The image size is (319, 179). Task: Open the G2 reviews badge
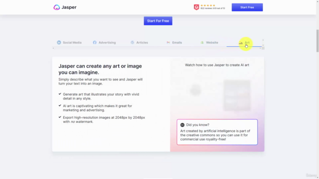(x=196, y=7)
